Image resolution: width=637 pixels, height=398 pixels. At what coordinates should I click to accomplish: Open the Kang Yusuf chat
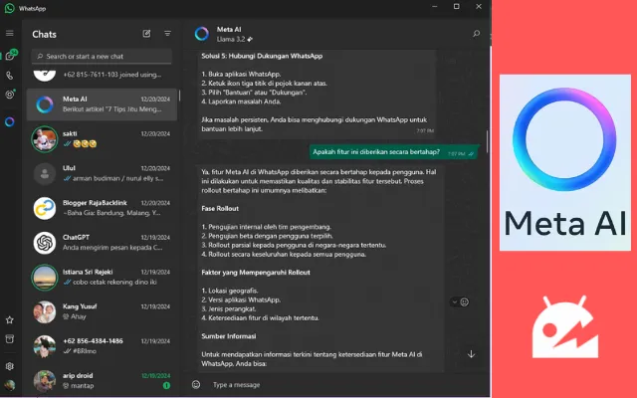(102, 311)
